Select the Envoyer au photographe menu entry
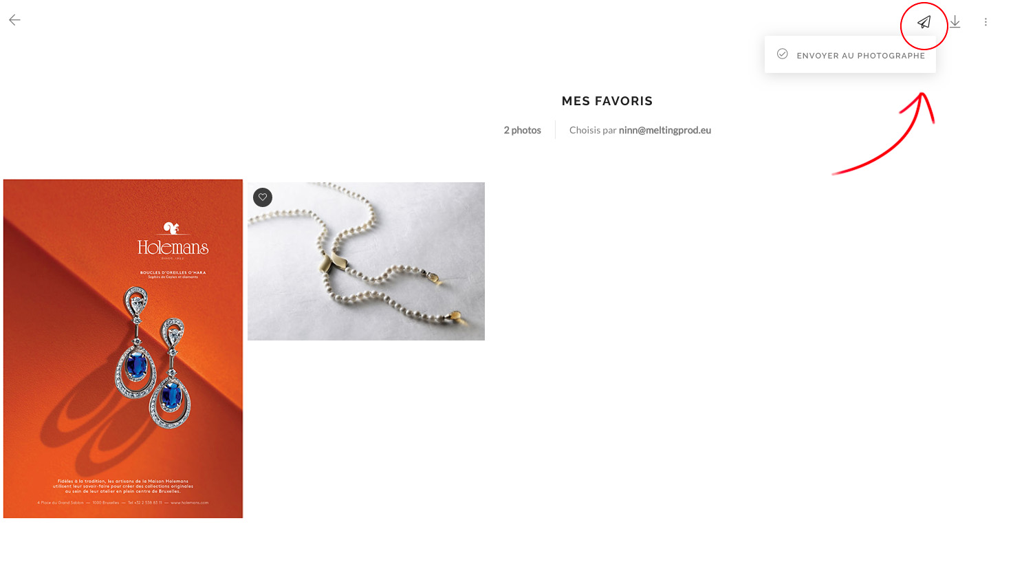 [850, 55]
